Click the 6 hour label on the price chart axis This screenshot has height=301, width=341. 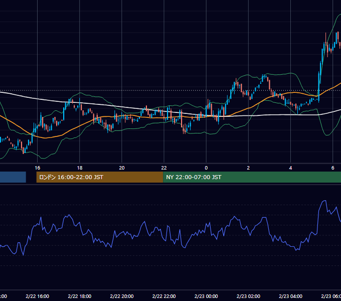pos(333,168)
